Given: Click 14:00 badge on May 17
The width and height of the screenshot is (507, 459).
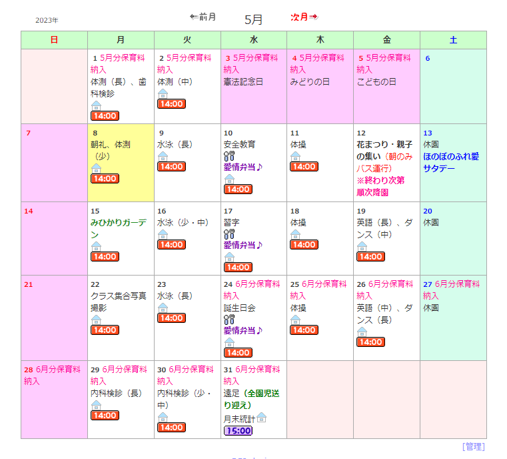Looking at the screenshot, I should pos(238,267).
